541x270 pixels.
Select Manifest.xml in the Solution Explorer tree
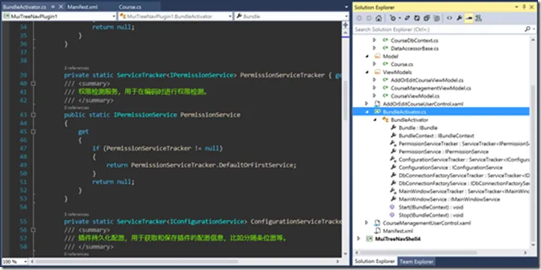click(x=398, y=230)
